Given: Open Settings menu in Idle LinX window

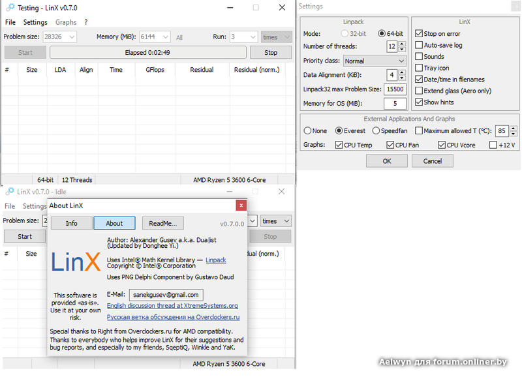Looking at the screenshot, I should (x=35, y=206).
